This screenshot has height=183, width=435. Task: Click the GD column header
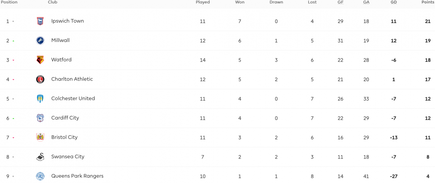394,2
